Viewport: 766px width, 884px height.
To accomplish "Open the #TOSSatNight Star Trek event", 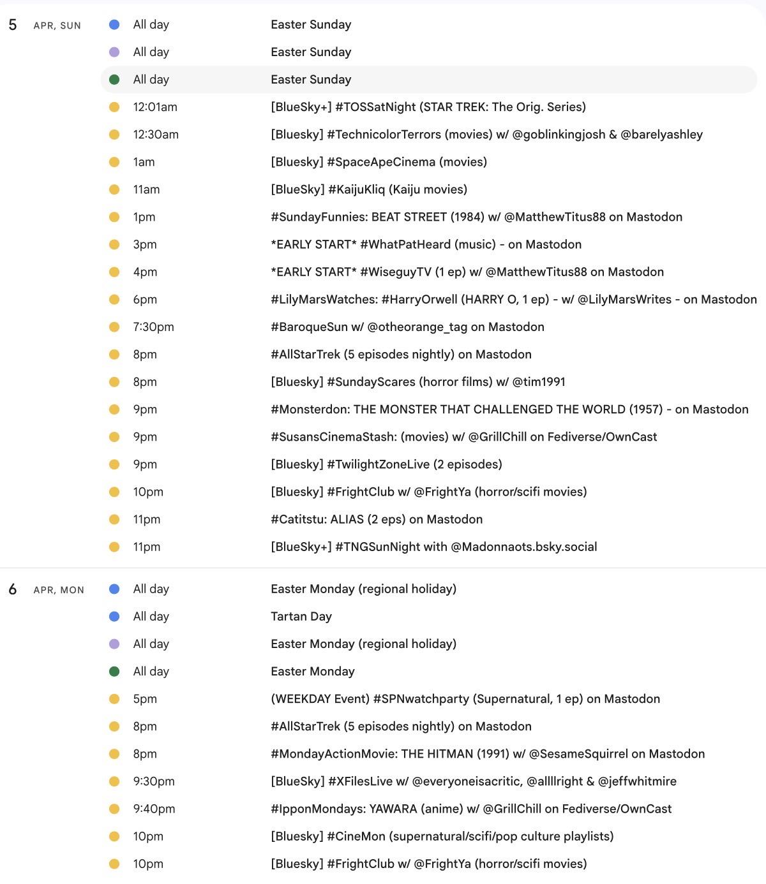I will click(x=428, y=107).
